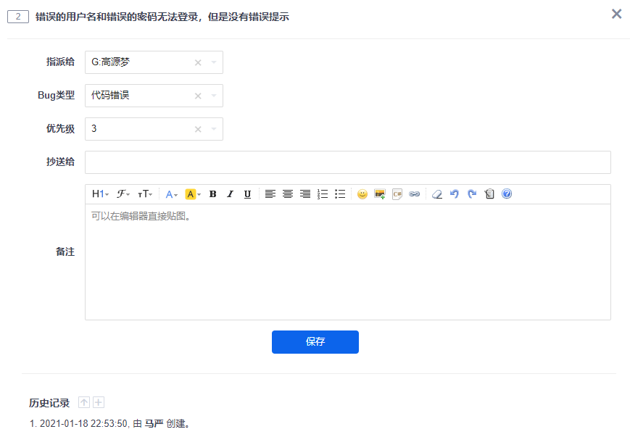Open the image upload icon in editor toolbar

pyautogui.click(x=379, y=194)
